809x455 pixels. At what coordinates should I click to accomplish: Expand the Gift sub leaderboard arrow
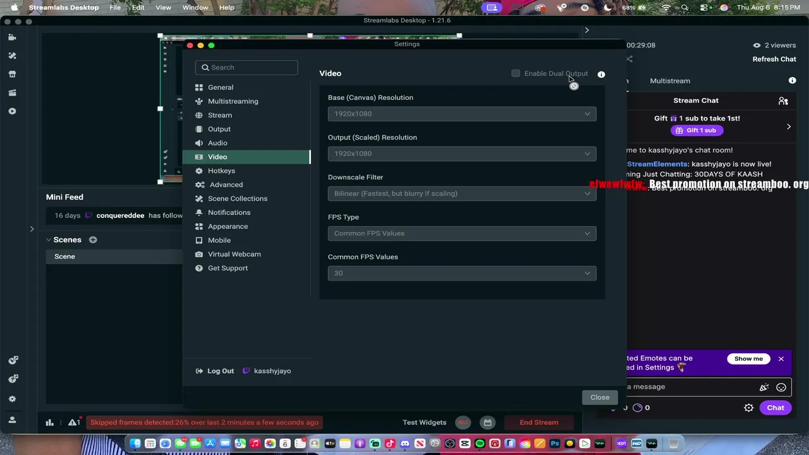(789, 126)
